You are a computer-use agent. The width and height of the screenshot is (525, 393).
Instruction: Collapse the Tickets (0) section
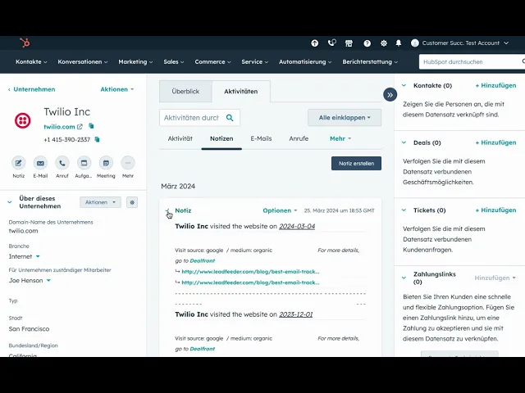coord(404,210)
